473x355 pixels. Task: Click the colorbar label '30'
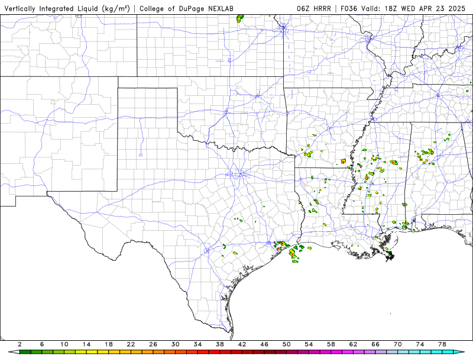click(175, 344)
